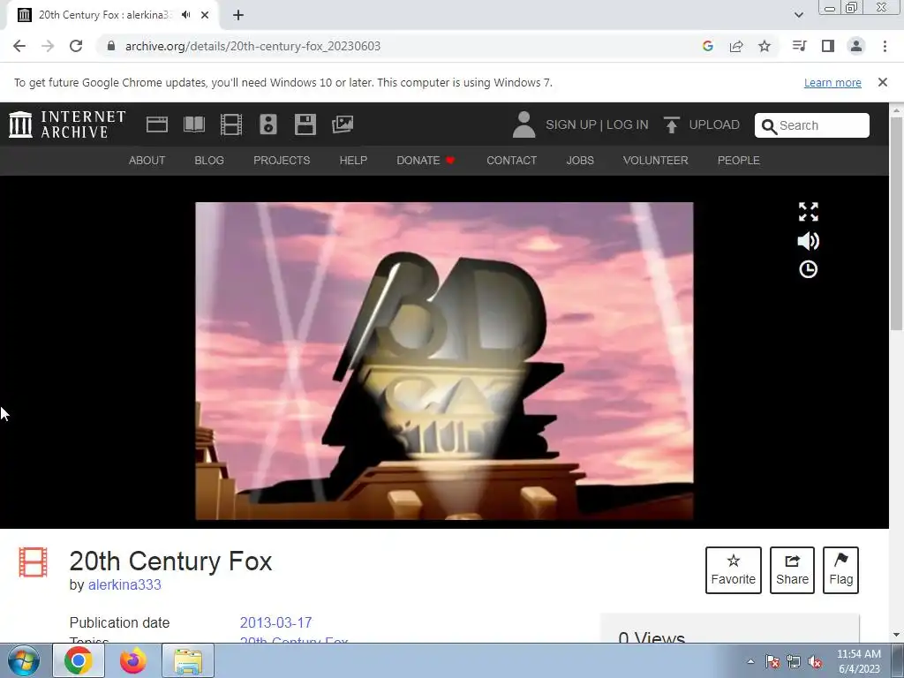
Task: Open Chrome media controls icon
Action: point(799,46)
